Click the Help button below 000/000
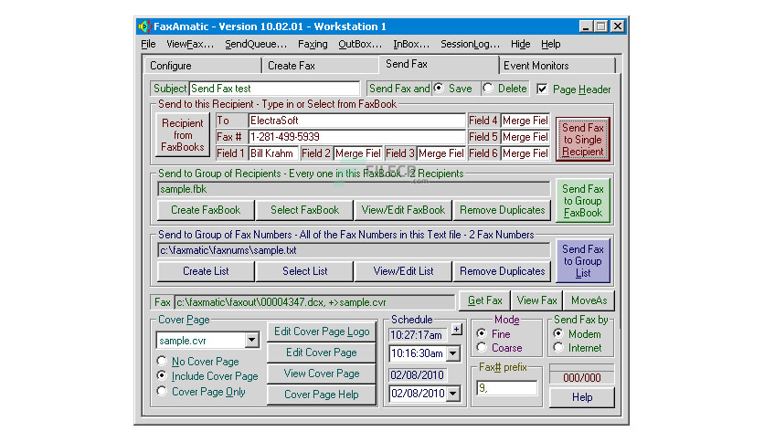764x442 pixels. pos(582,397)
